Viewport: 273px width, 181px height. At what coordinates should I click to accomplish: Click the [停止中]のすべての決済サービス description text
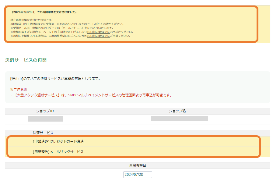point(55,79)
